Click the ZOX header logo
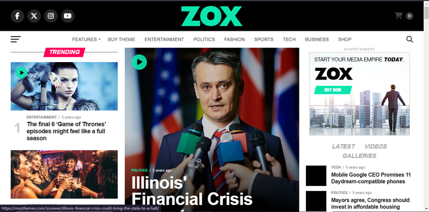The height and width of the screenshot is (212, 429). pos(212,16)
